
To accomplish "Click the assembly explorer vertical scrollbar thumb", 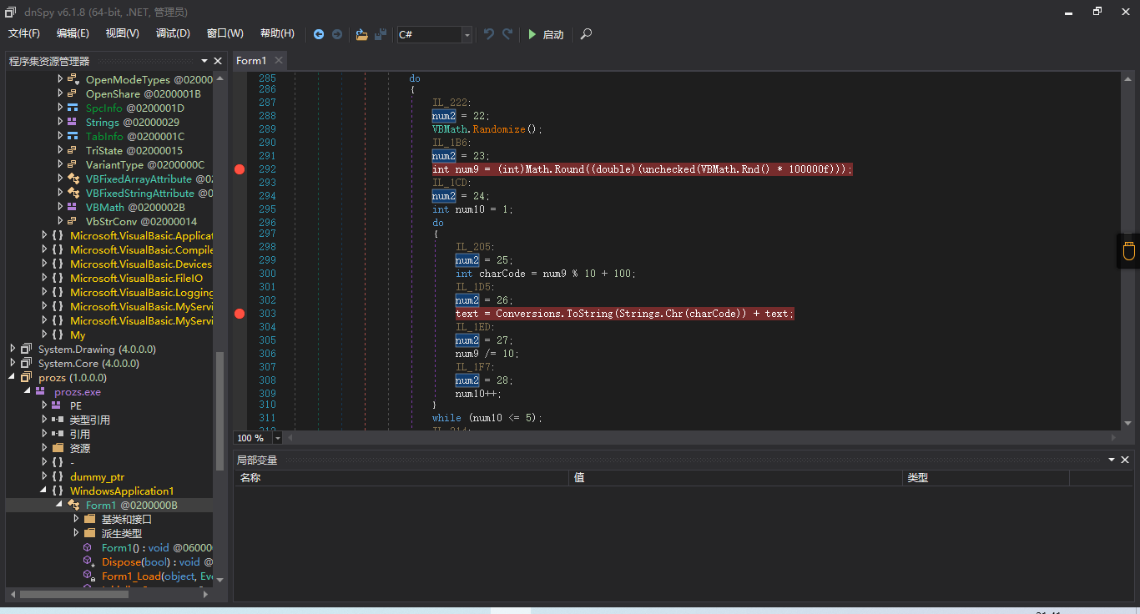I will pos(220,410).
